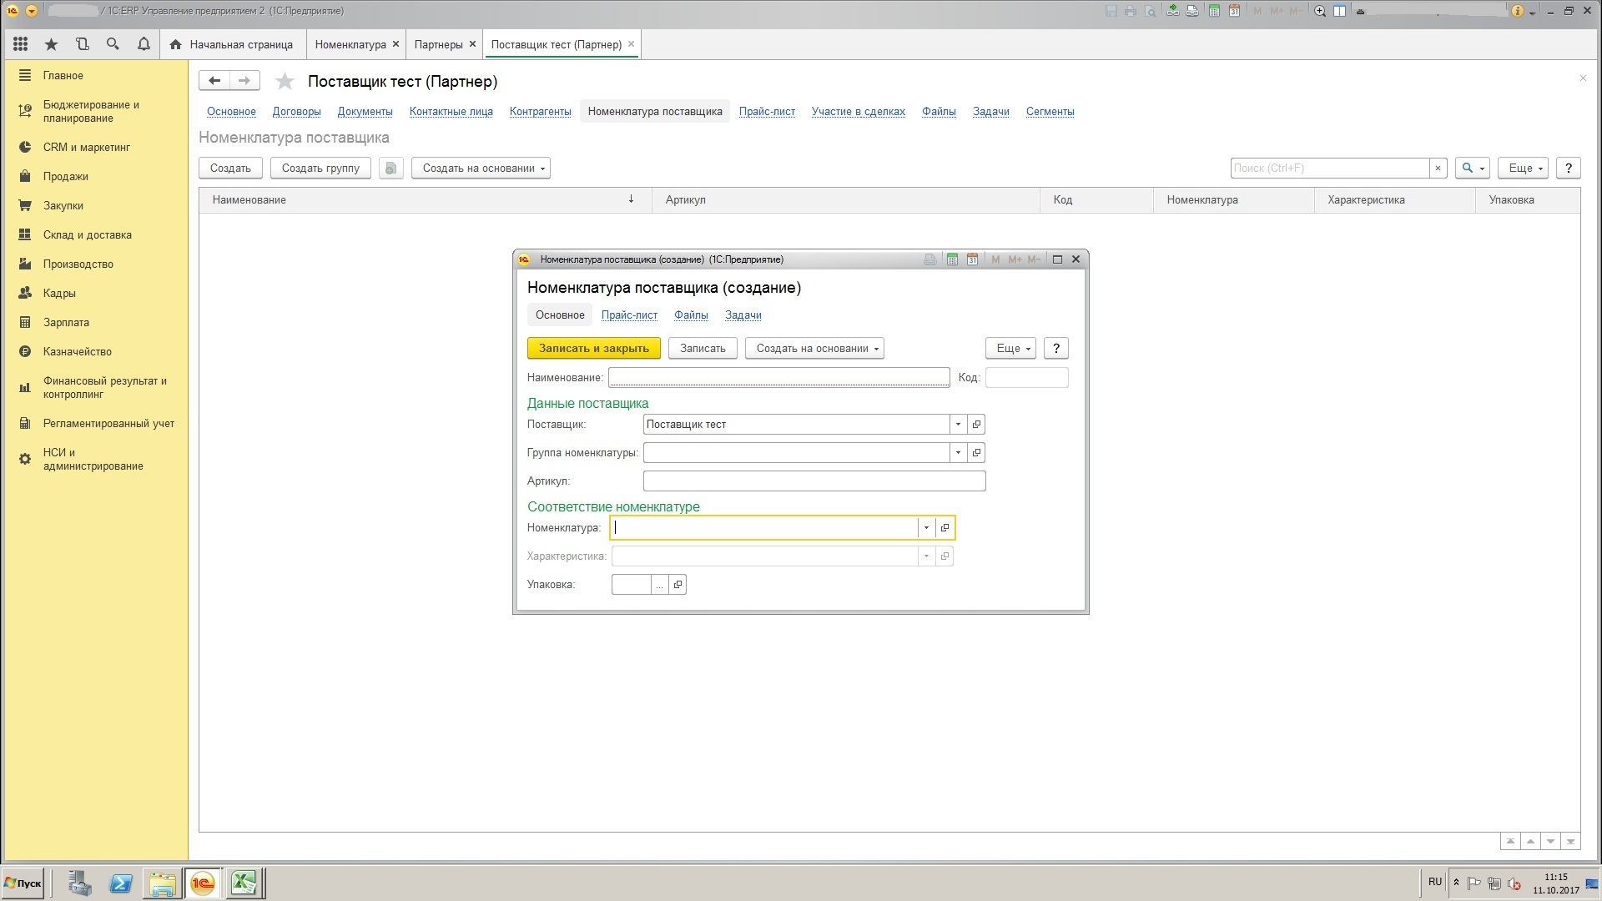Open the Группа номенклатуры open-form icon

pyautogui.click(x=976, y=453)
